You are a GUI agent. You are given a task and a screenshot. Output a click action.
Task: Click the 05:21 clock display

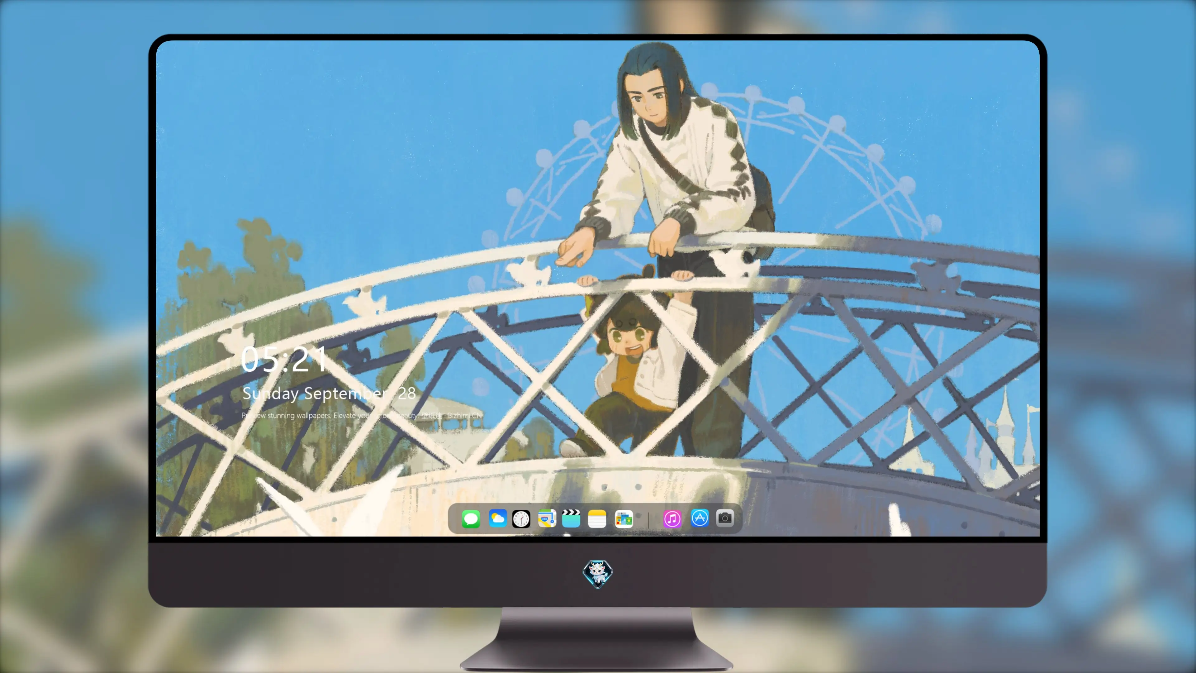[x=284, y=360]
